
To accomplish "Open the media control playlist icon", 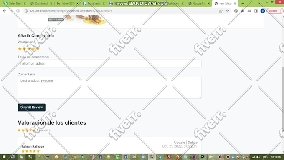I will (249, 11).
